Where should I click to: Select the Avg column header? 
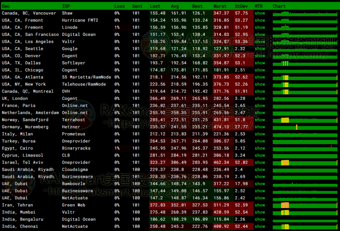click(175, 6)
